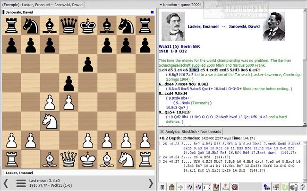Jump to move 6.e4 in notation

254,70
